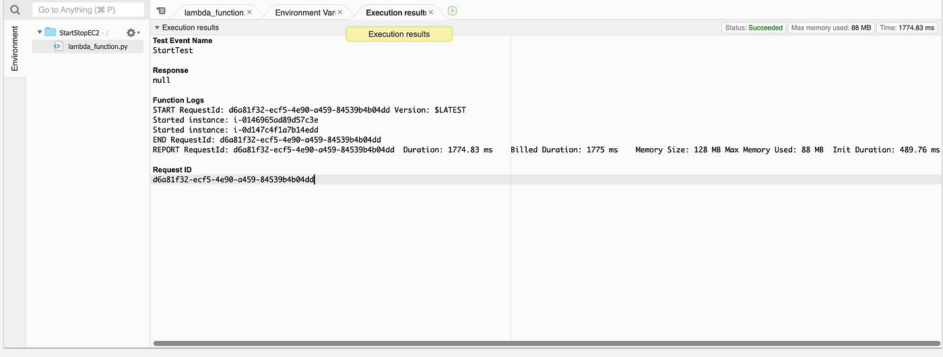The height and width of the screenshot is (357, 943).
Task: Click the Max memory used 88 MB badge
Action: click(831, 28)
